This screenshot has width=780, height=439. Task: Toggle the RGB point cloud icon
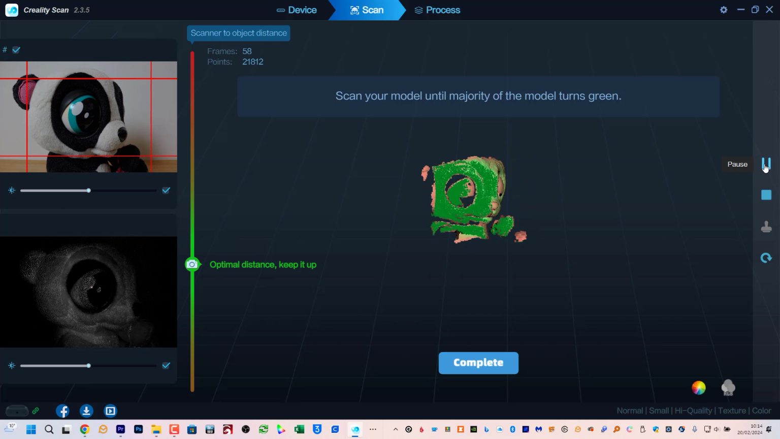pyautogui.click(x=728, y=388)
